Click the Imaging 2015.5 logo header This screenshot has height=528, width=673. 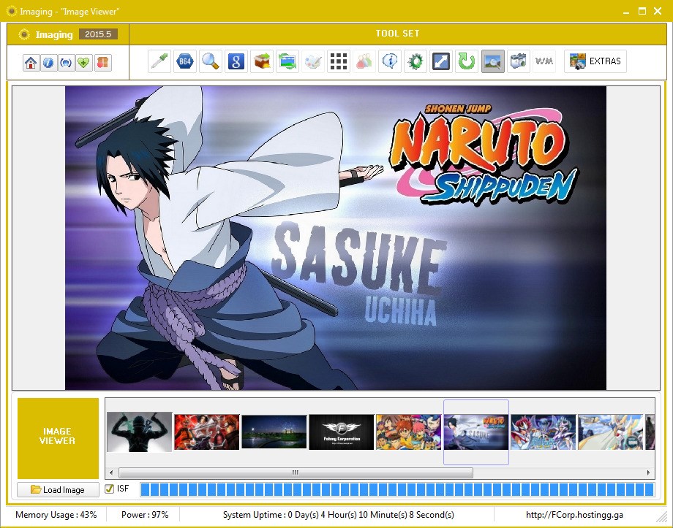coord(68,34)
